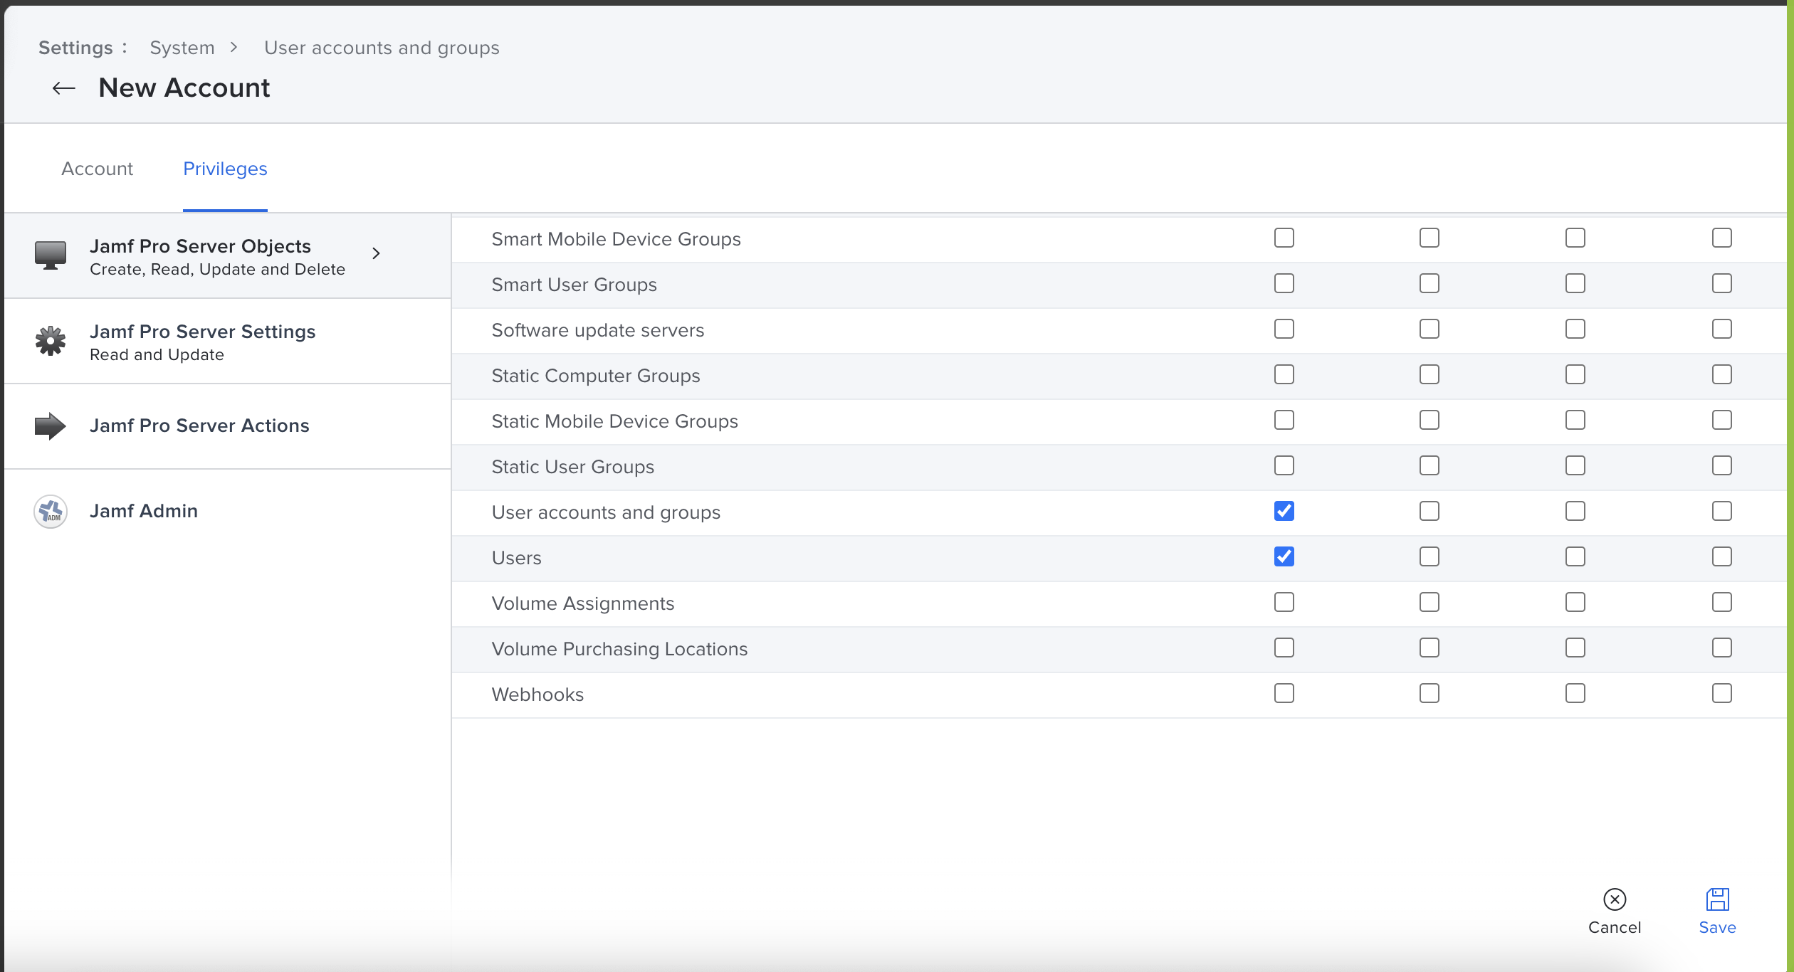The height and width of the screenshot is (972, 1794).
Task: Check first box for Volume Purchasing Locations
Action: pyautogui.click(x=1284, y=648)
